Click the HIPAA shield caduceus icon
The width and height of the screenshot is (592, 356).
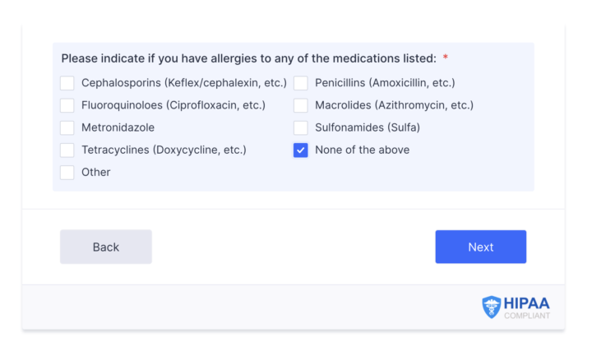pos(491,307)
